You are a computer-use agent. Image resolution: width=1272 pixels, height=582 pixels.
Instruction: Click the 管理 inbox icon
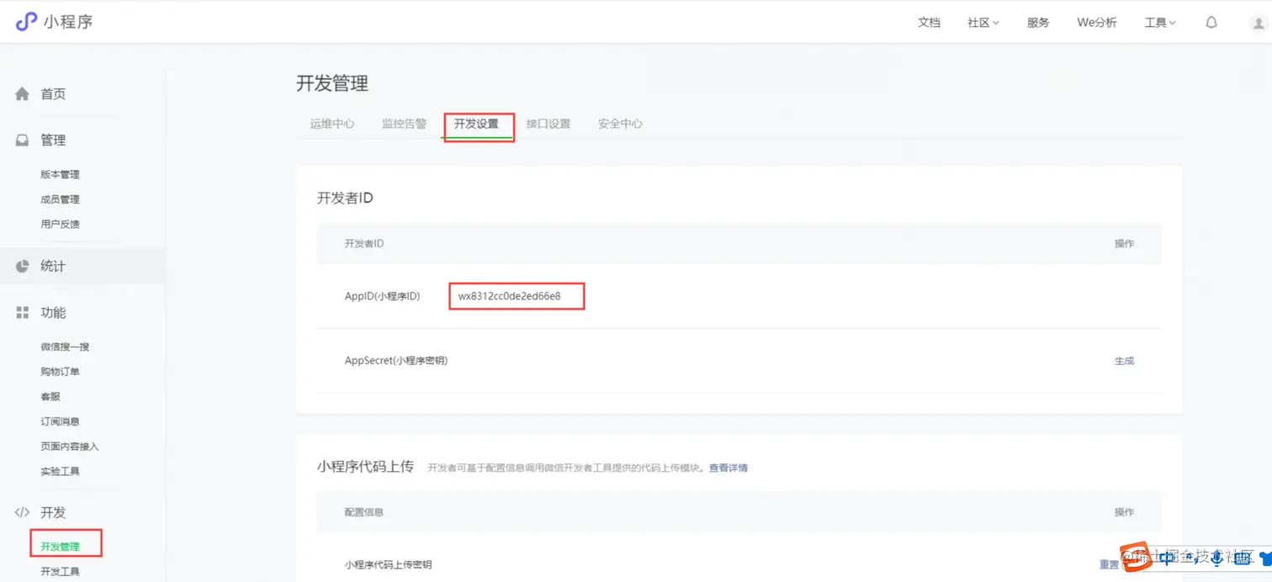click(23, 140)
